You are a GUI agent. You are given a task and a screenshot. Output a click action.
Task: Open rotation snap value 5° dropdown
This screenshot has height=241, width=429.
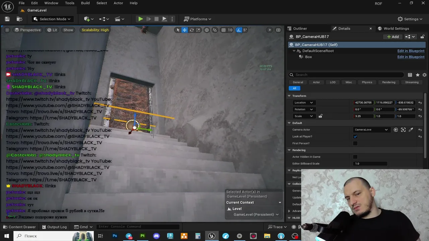coord(245,30)
